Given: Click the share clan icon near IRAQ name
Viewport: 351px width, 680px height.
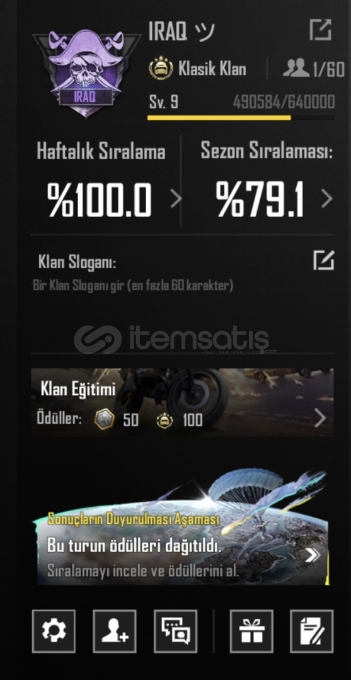Looking at the screenshot, I should [321, 30].
